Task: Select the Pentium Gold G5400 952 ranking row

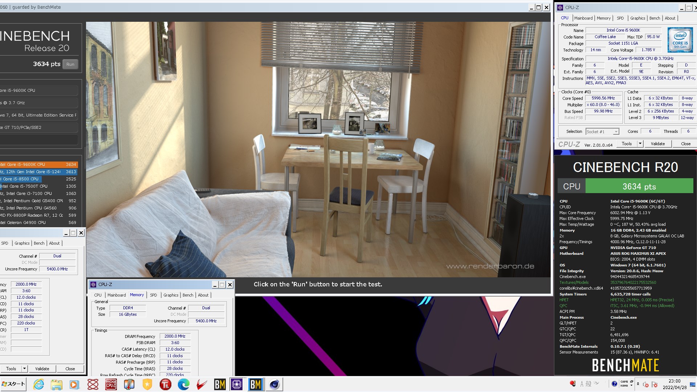Action: pos(38,201)
